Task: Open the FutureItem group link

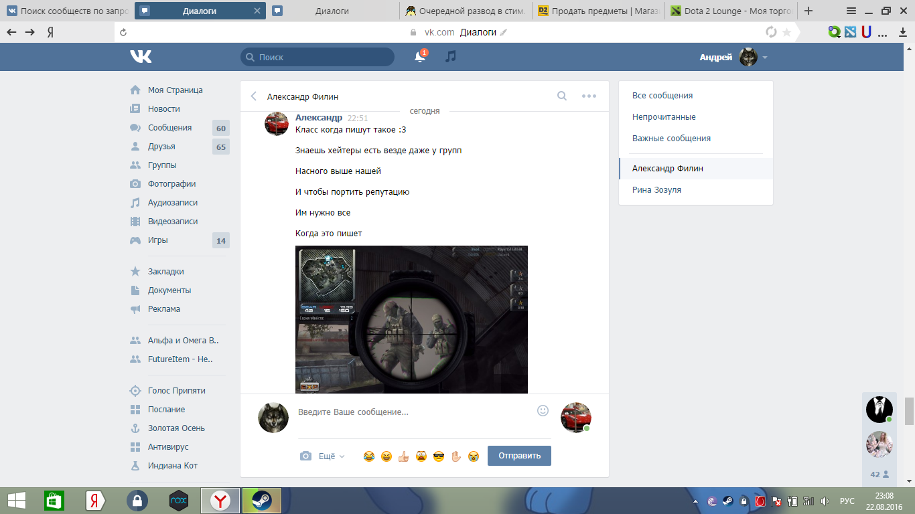Action: click(x=181, y=359)
